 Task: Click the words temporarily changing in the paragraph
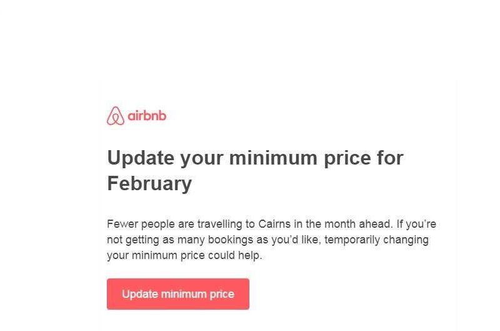(x=376, y=240)
